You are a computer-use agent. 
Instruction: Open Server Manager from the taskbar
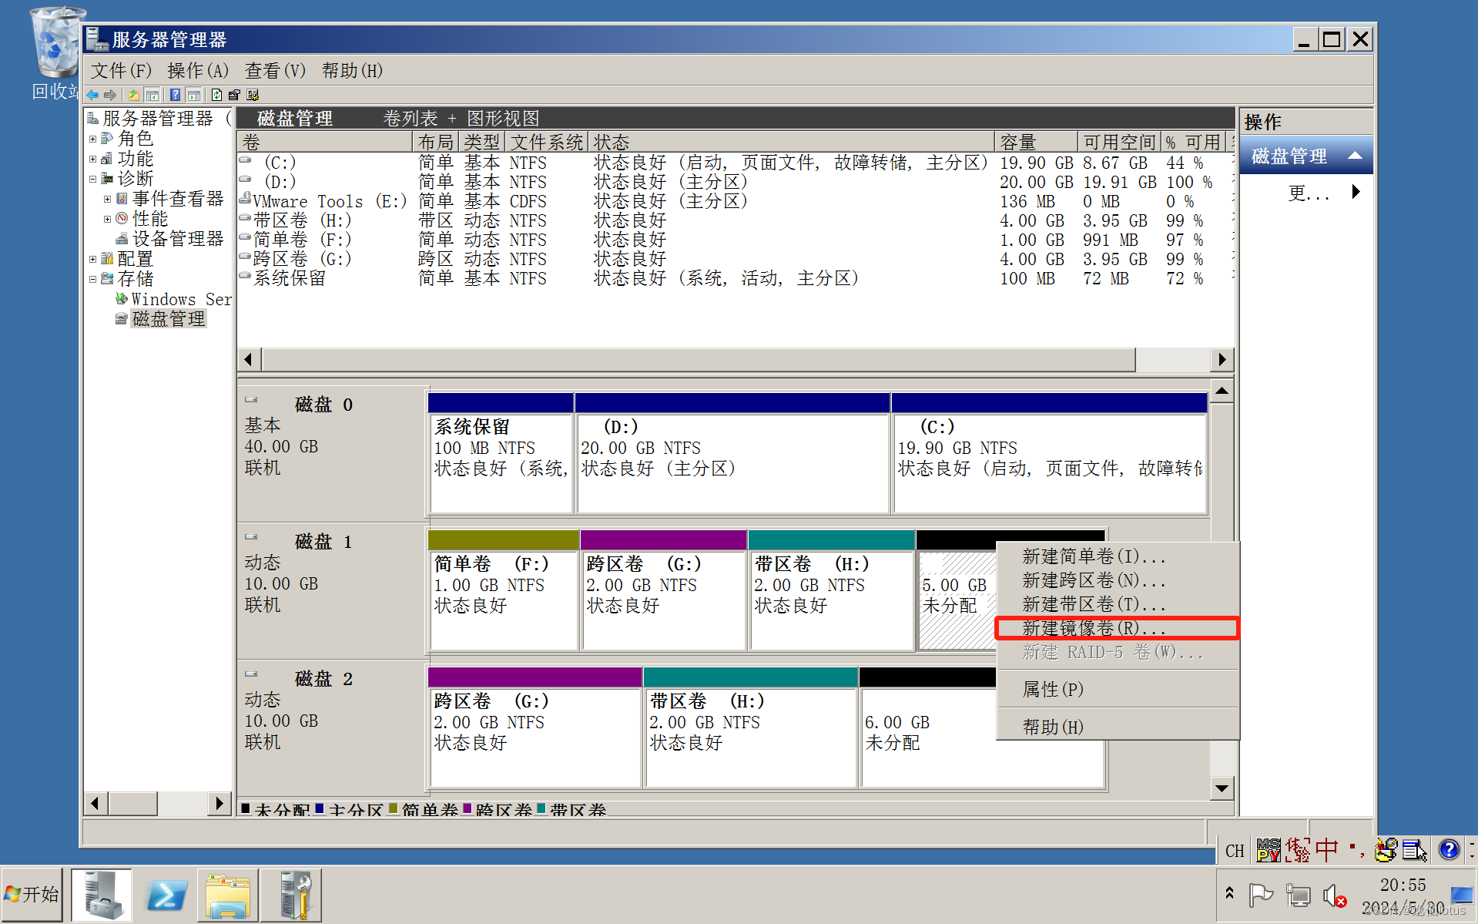(x=102, y=895)
